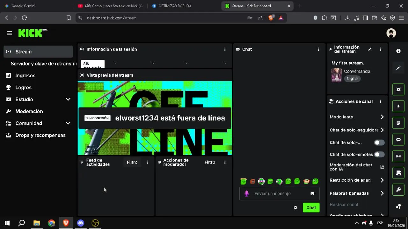Toggle stream info wrench widget in right rail
Image resolution: width=408 pixels, height=229 pixels.
(398, 190)
